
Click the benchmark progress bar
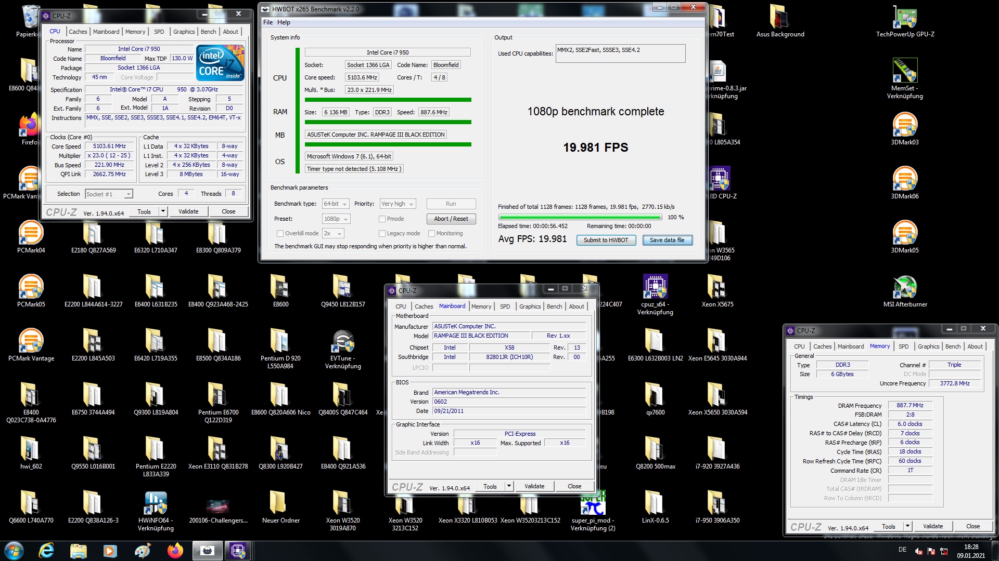580,217
